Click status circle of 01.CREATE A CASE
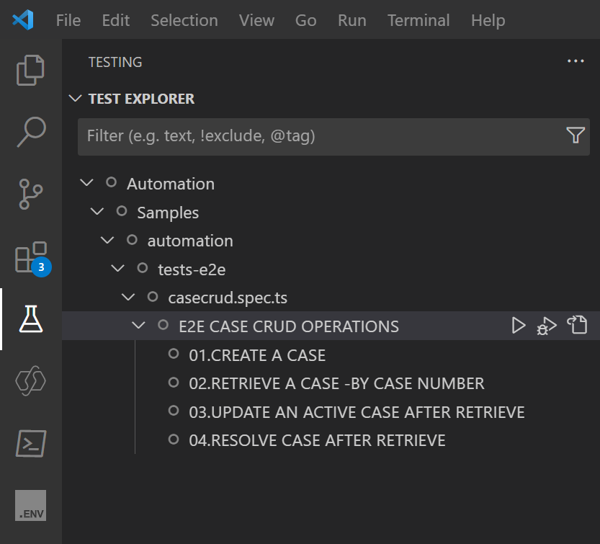Screen dimensions: 600x544 point(174,354)
